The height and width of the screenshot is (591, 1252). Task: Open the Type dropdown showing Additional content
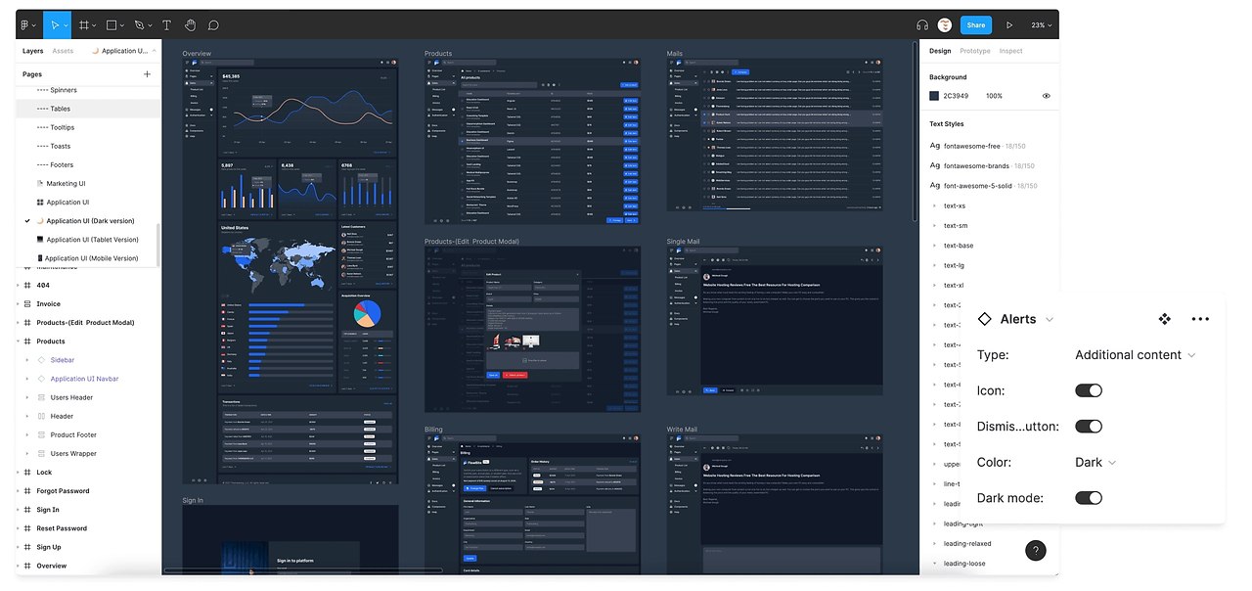pos(1135,355)
